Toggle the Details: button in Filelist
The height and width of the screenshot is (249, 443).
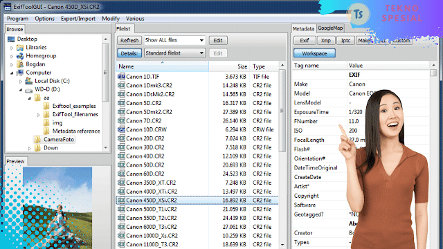(129, 53)
